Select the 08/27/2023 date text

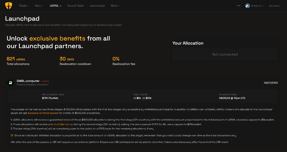click(x=271, y=83)
